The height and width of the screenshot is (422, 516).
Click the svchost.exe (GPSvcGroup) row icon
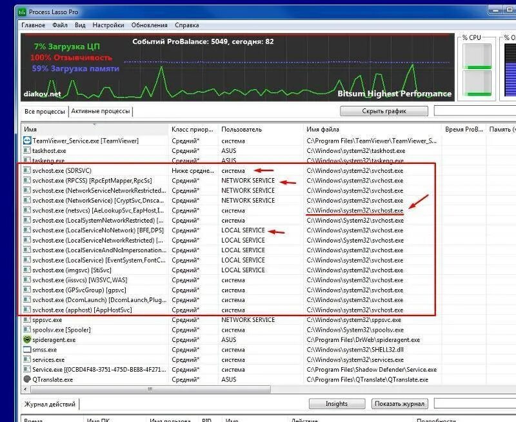tap(27, 290)
